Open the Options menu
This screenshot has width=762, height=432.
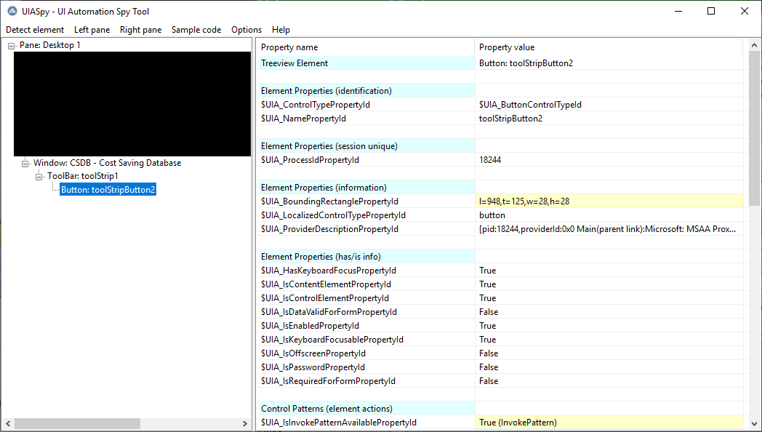coord(246,30)
